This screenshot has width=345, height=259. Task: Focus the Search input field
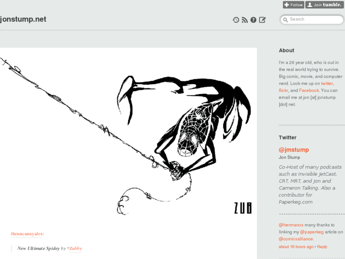[x=312, y=19]
